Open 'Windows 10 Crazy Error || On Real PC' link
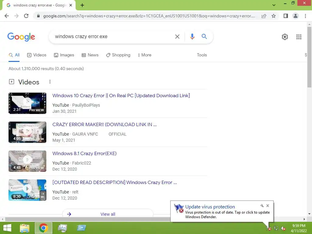This screenshot has width=312, height=234. (x=121, y=96)
